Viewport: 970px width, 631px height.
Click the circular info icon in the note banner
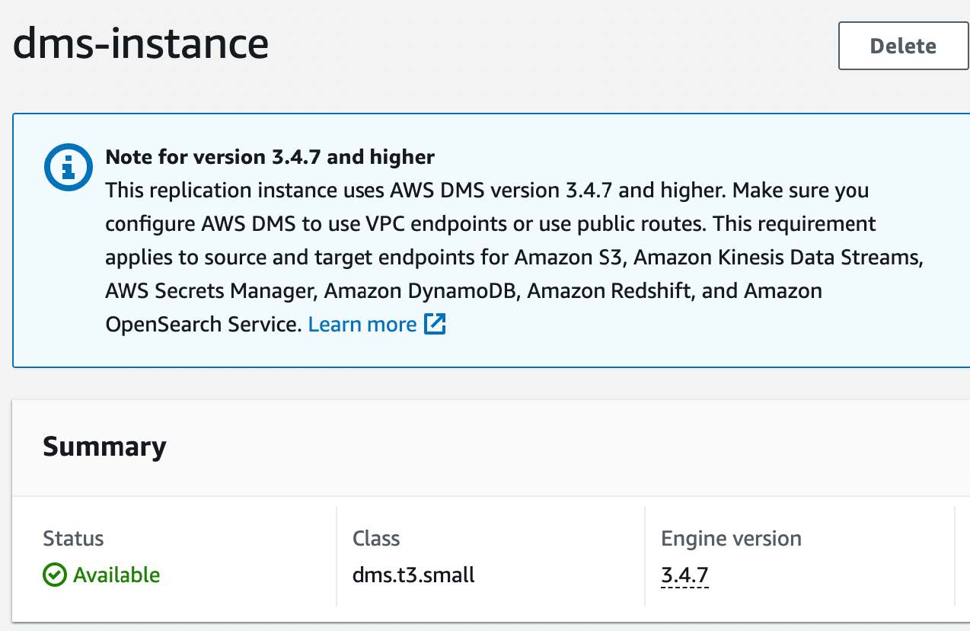(x=68, y=166)
